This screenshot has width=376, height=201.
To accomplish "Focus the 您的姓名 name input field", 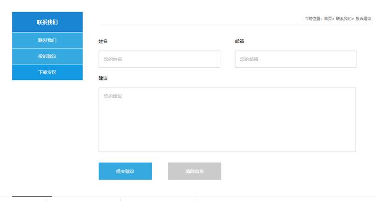I will 159,59.
